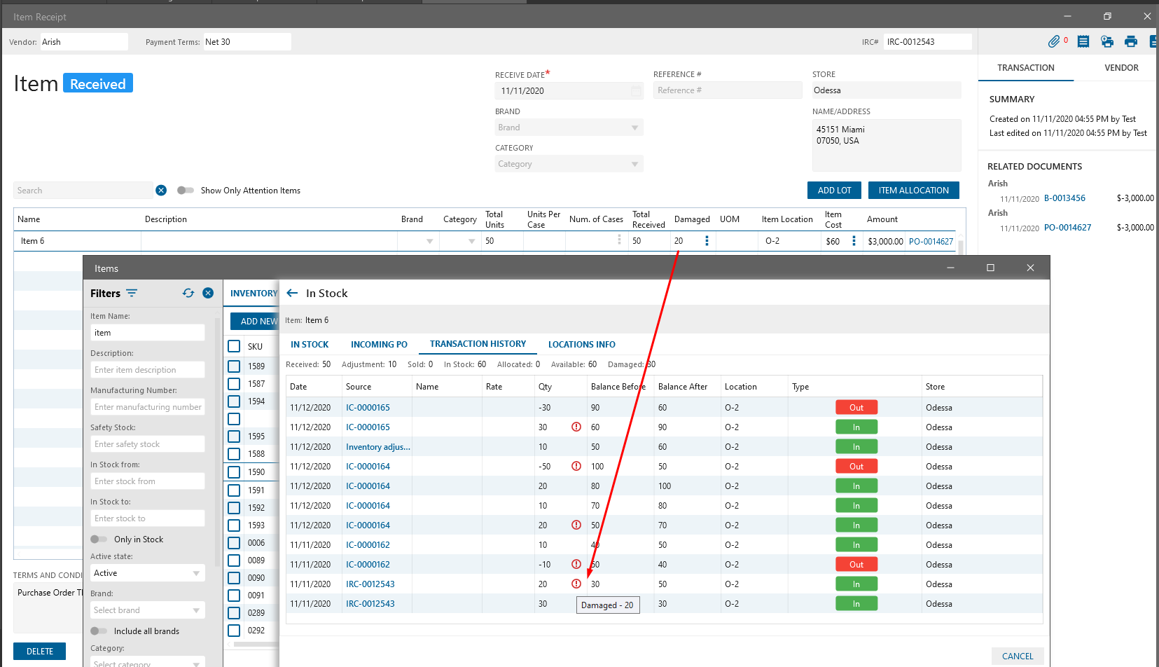This screenshot has width=1159, height=667.
Task: Toggle Show Only Attention Items
Action: tap(186, 191)
